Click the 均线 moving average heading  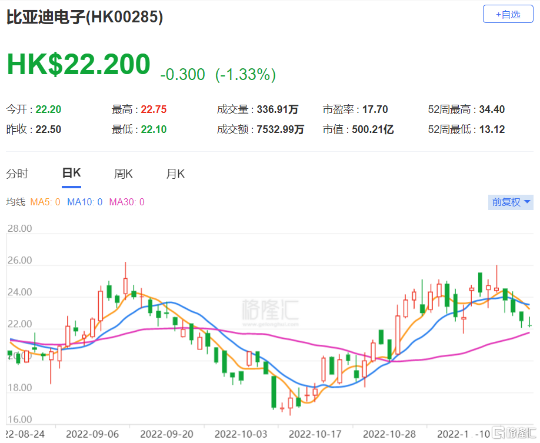pyautogui.click(x=16, y=202)
